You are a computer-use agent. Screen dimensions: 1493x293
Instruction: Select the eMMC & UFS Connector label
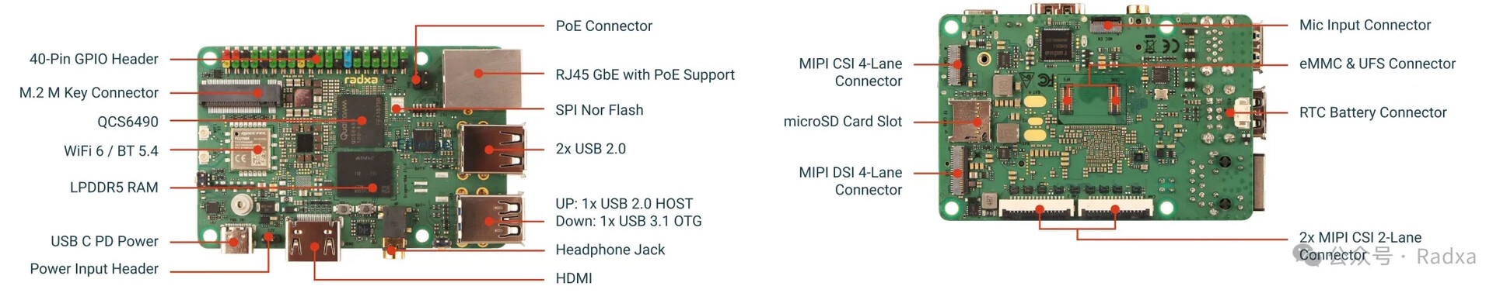pos(1377,64)
